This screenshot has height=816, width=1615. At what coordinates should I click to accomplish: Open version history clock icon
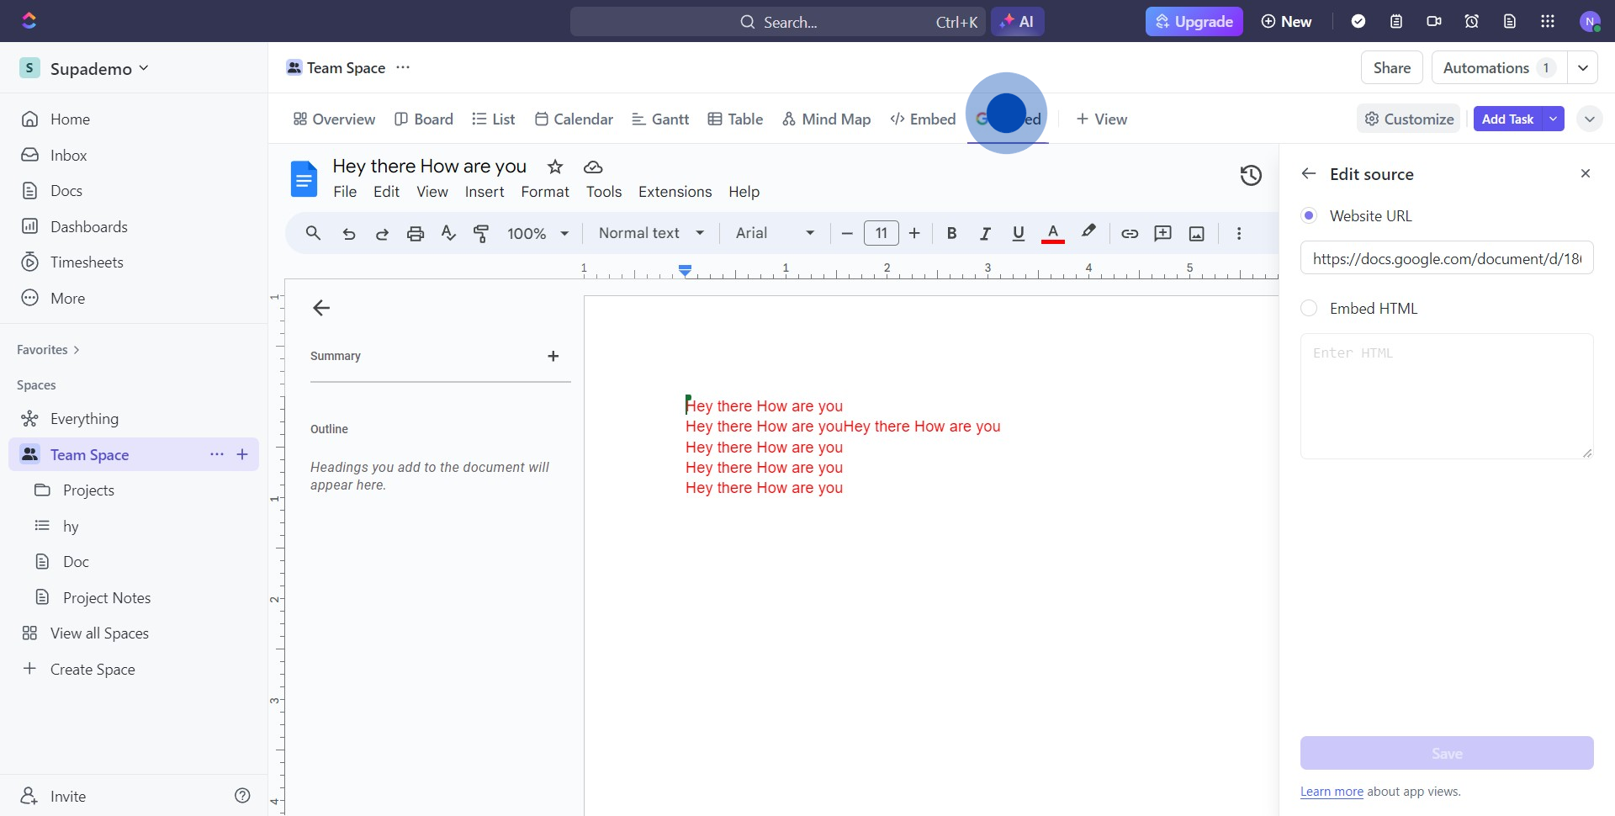click(1251, 175)
